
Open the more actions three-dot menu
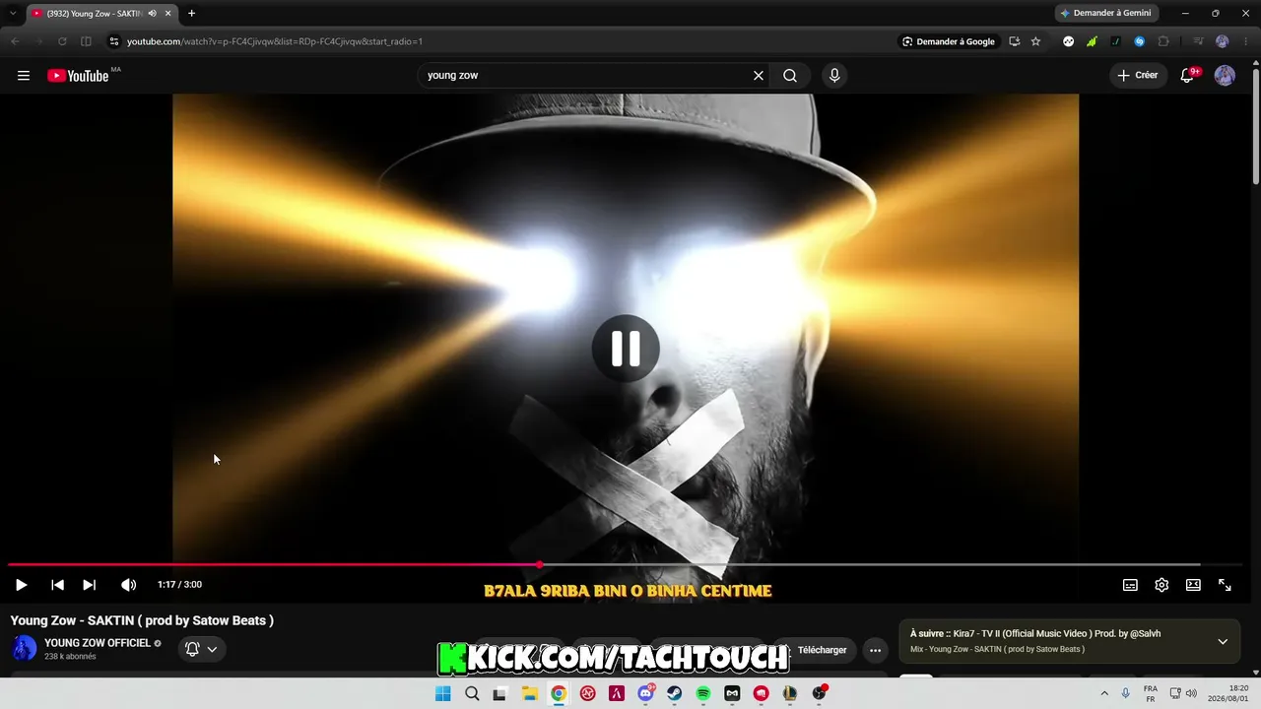875,650
